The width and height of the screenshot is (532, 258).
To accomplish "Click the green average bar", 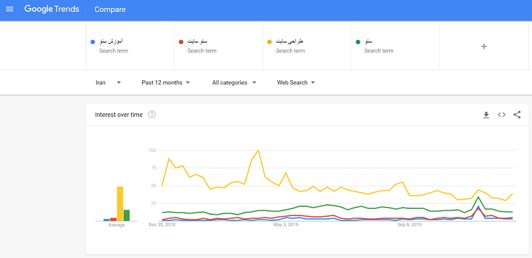I will pos(126,216).
